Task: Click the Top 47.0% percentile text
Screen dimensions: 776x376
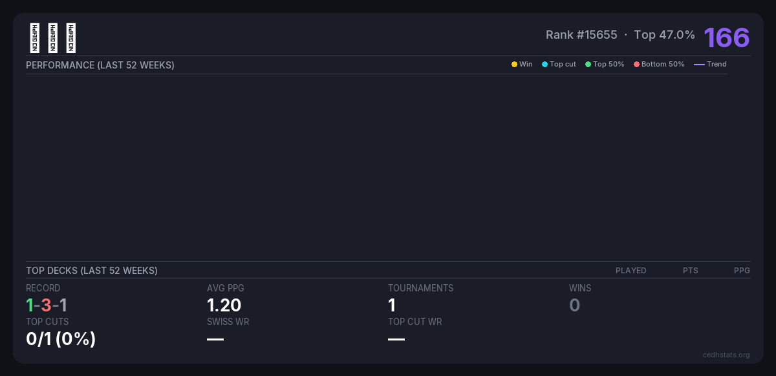Action: coord(664,35)
